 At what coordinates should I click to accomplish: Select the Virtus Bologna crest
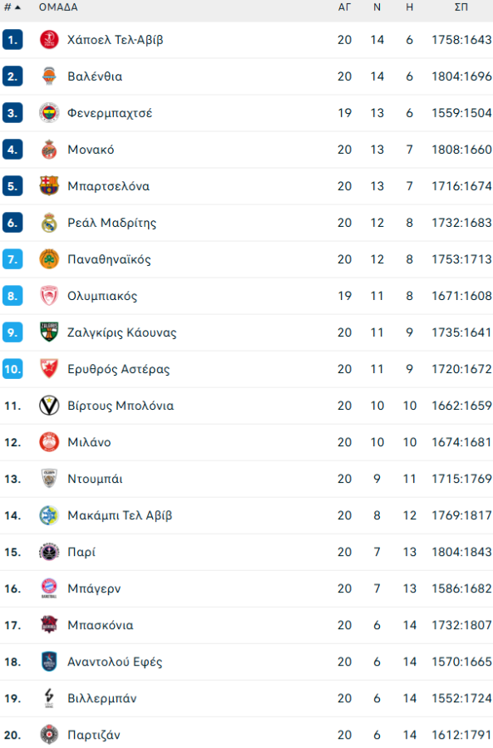[x=47, y=406]
